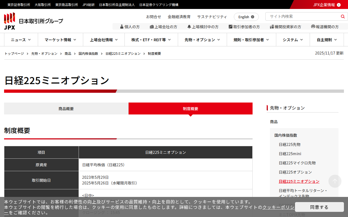Click the individual investor person icon
The image size is (348, 217).
[122, 27]
